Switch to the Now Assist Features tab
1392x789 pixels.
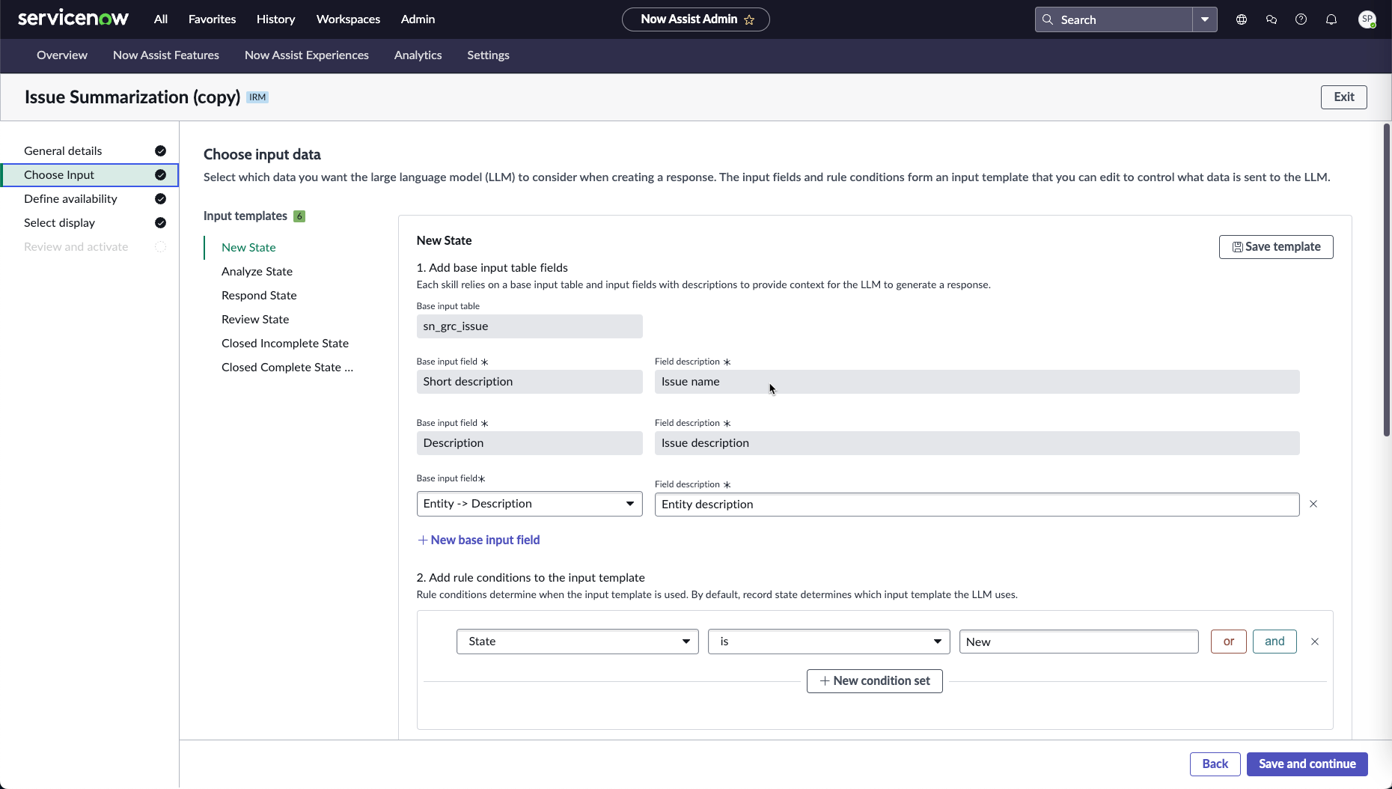coord(166,55)
